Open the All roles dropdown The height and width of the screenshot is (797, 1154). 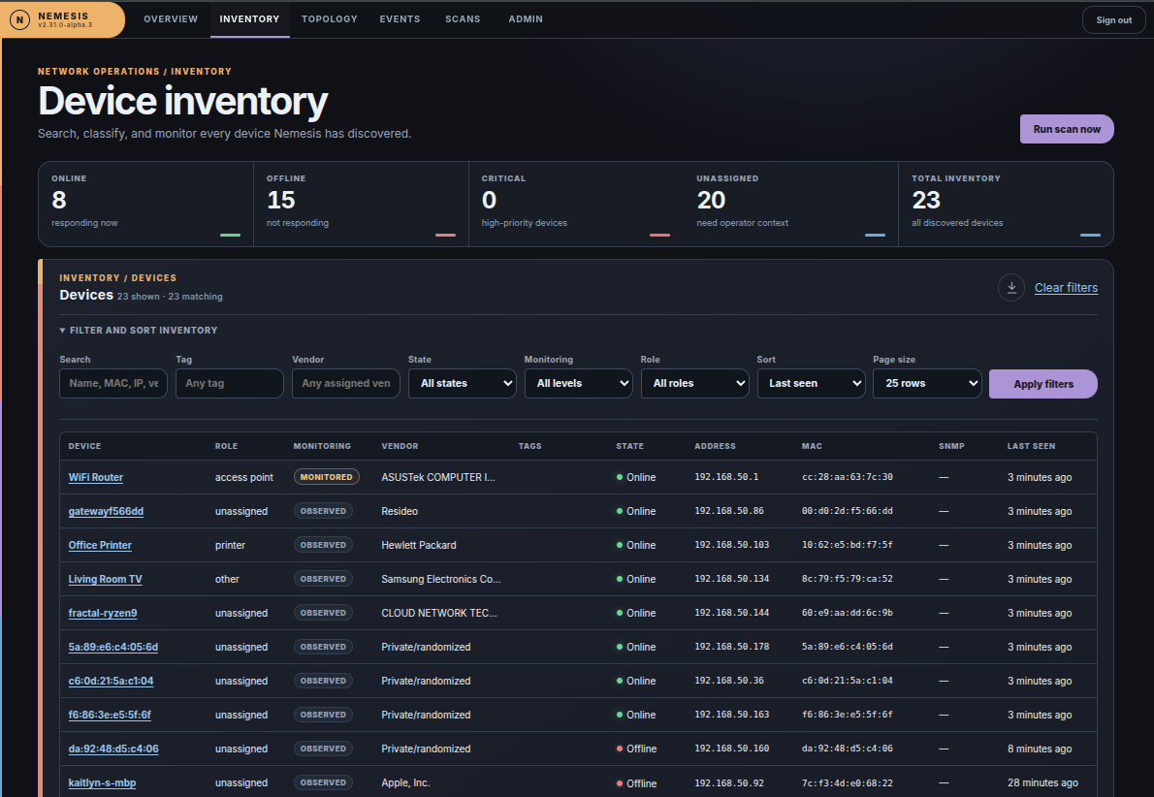pyautogui.click(x=694, y=383)
